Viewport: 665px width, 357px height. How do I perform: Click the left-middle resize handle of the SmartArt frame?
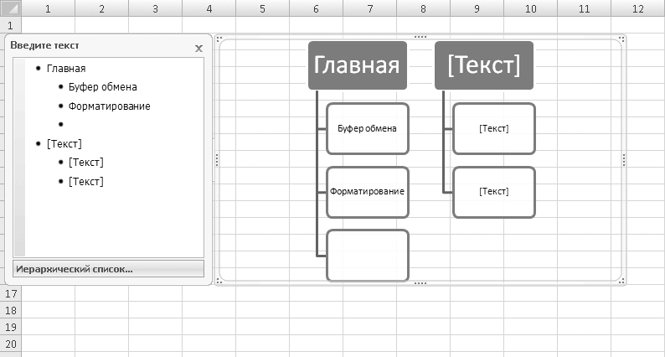click(218, 160)
